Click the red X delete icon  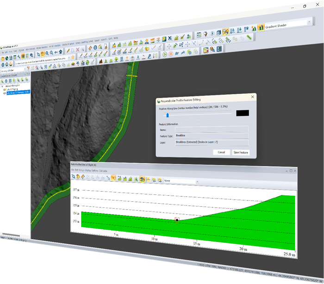[78, 49]
